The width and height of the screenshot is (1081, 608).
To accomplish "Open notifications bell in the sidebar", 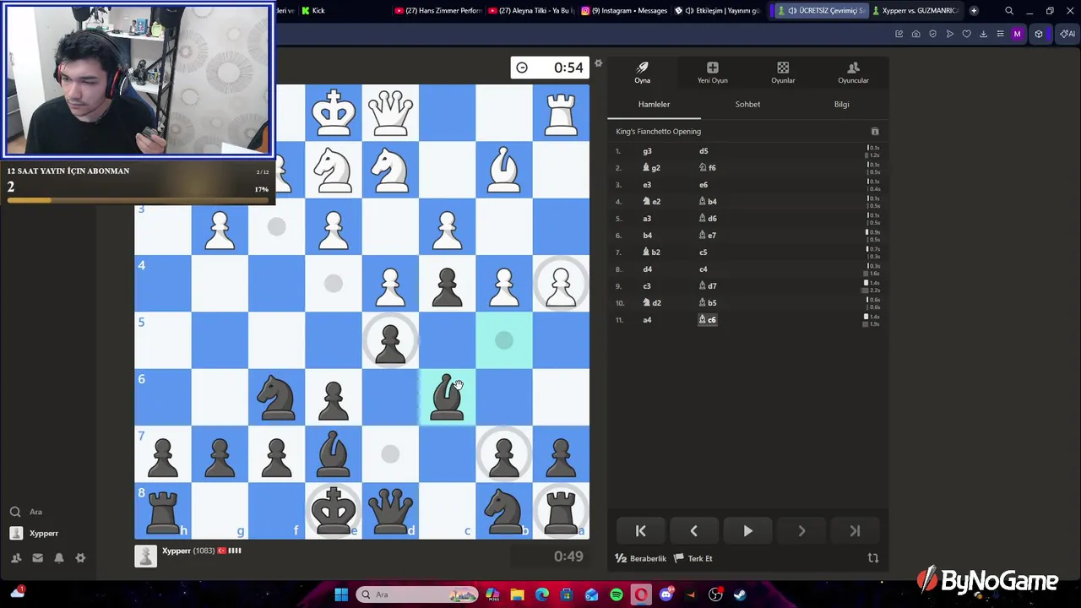I will [x=59, y=558].
